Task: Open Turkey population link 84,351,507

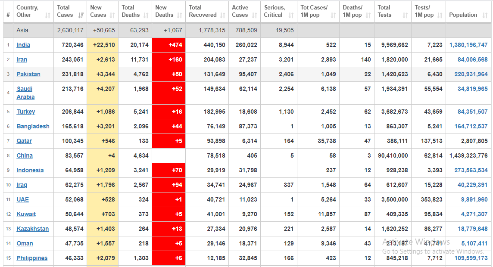Action: coord(473,112)
